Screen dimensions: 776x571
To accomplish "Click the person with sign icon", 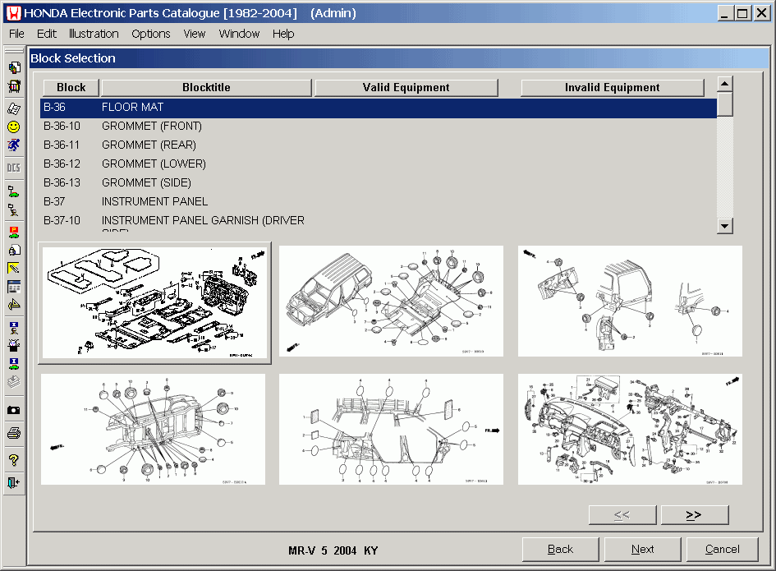I will pos(14,210).
